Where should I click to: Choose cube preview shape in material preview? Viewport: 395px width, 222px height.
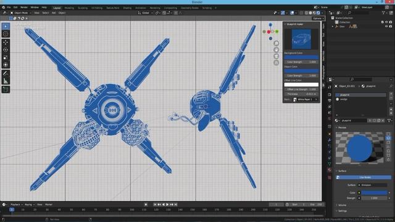(388, 142)
